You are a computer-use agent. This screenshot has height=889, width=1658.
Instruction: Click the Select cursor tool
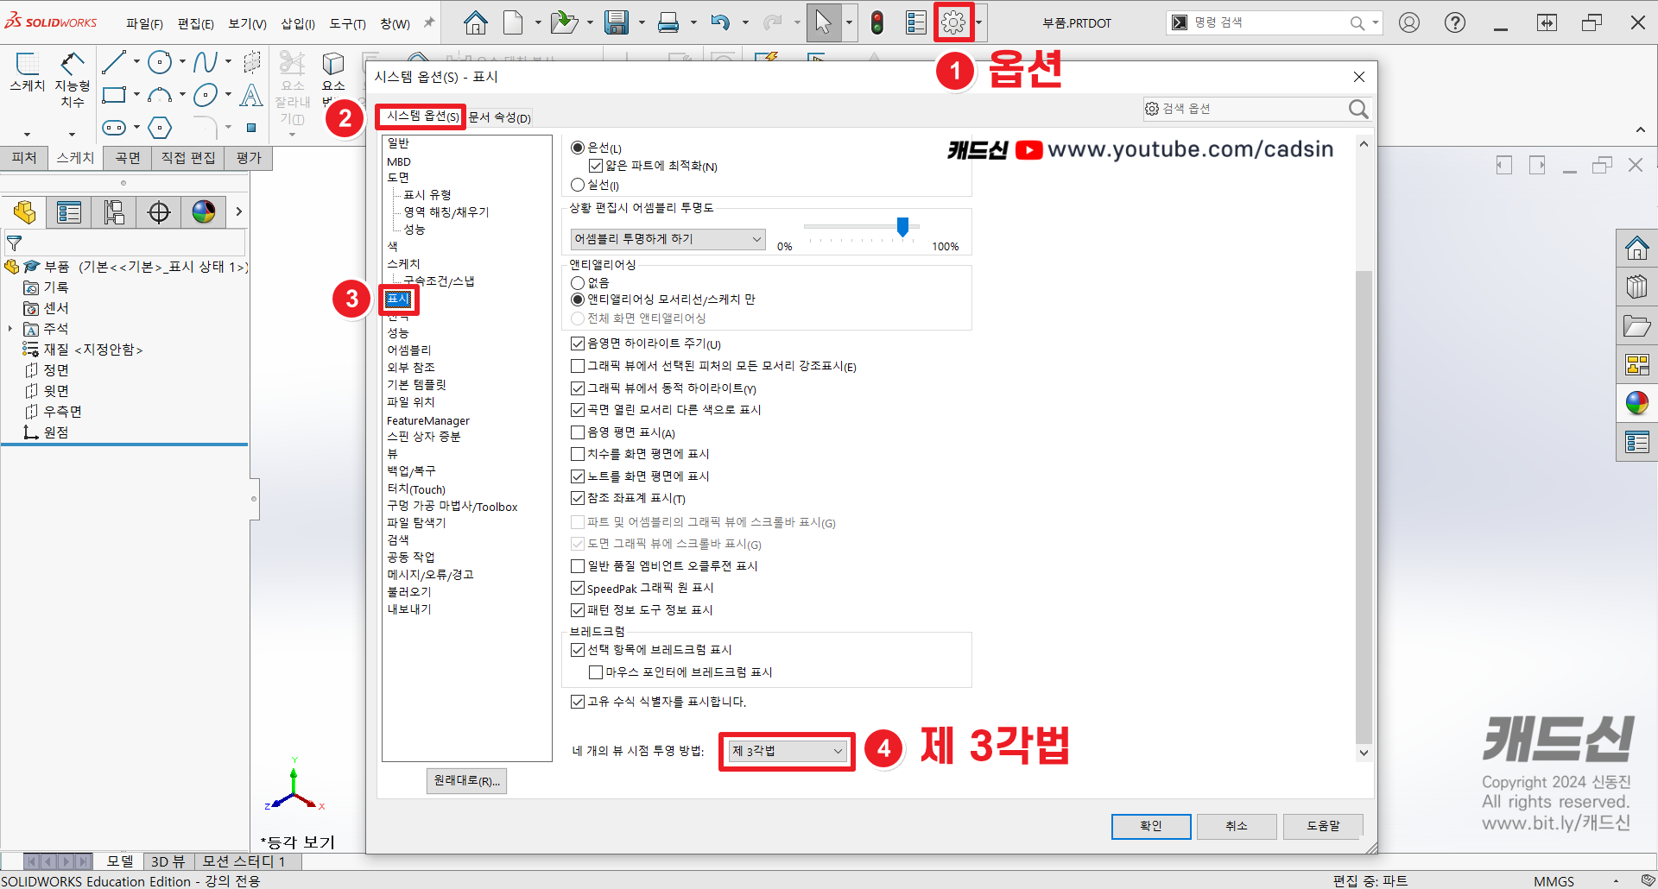(823, 22)
